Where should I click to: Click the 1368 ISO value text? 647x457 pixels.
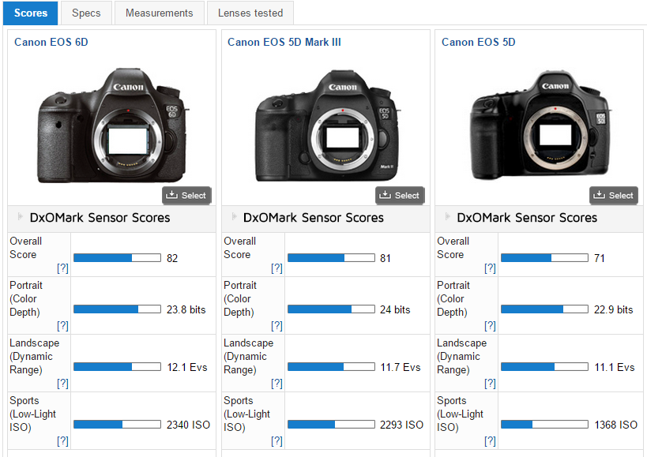pyautogui.click(x=615, y=425)
